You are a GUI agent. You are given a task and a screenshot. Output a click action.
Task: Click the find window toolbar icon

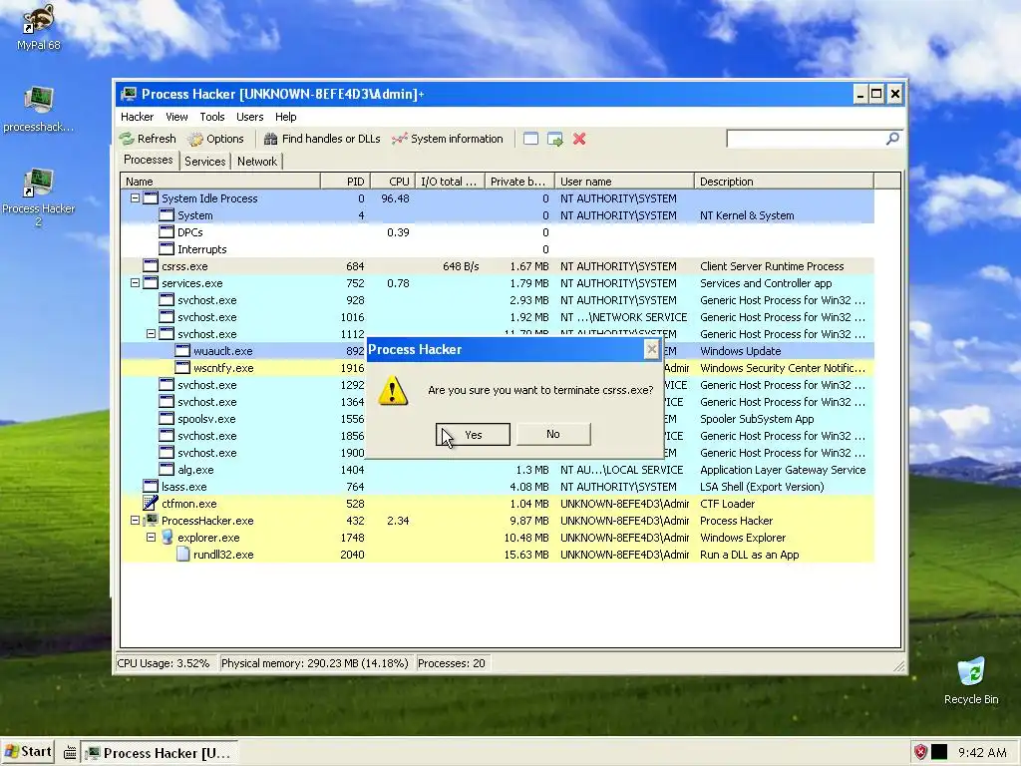point(530,139)
